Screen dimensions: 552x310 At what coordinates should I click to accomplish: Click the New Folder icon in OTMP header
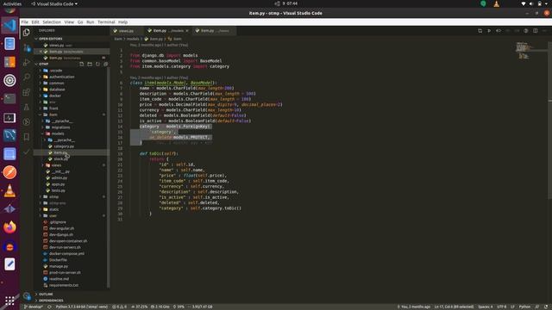(x=90, y=64)
